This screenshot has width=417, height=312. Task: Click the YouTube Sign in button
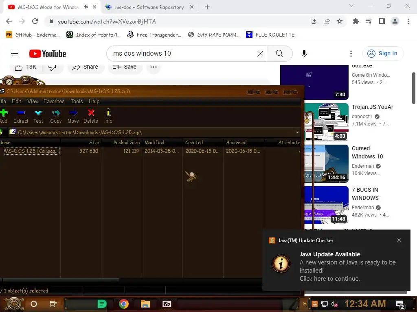pos(382,54)
